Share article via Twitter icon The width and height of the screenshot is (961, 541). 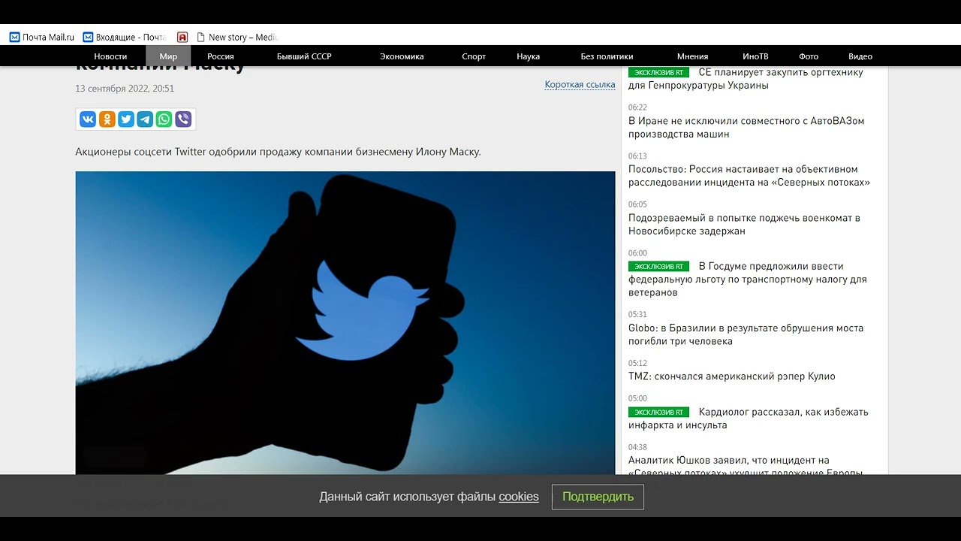click(126, 119)
